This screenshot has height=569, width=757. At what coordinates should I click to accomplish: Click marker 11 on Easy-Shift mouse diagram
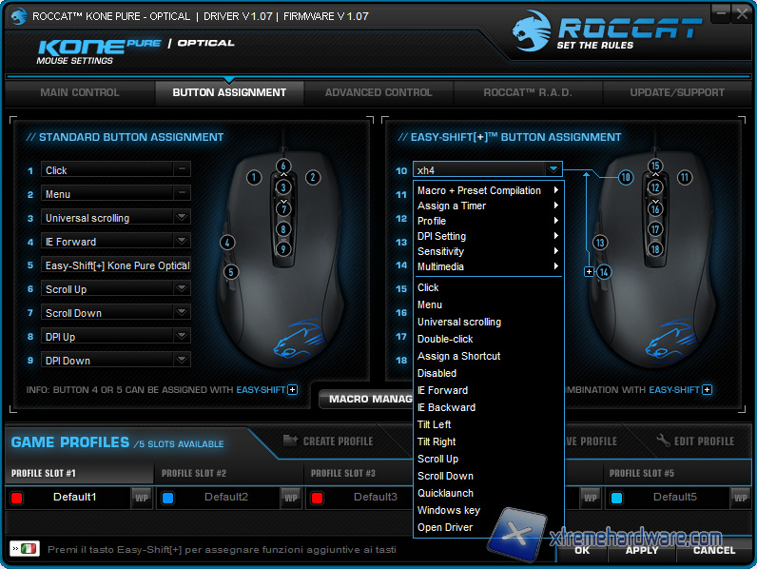[685, 177]
